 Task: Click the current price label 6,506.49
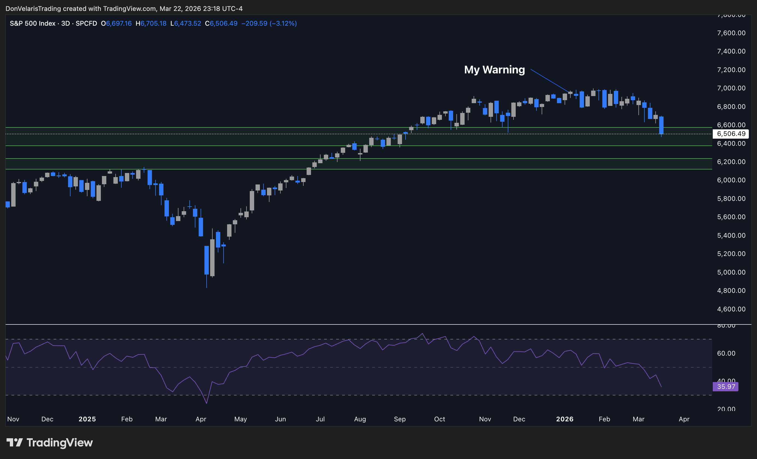tap(730, 134)
